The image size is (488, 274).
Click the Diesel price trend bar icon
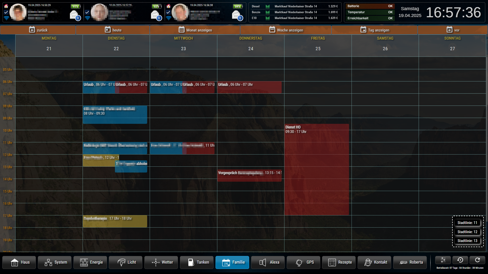(x=267, y=6)
